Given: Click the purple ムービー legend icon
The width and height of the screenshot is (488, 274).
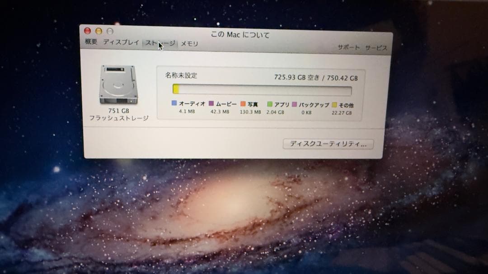Looking at the screenshot, I should (211, 103).
